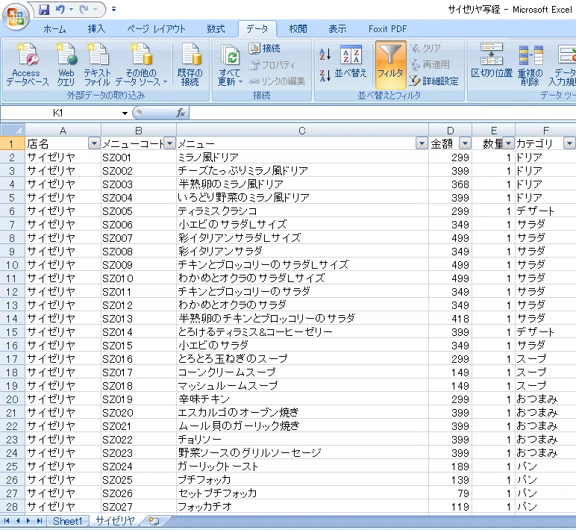The height and width of the screenshot is (530, 576).
Task: Click リンクの編集 button
Action: pyautogui.click(x=277, y=81)
